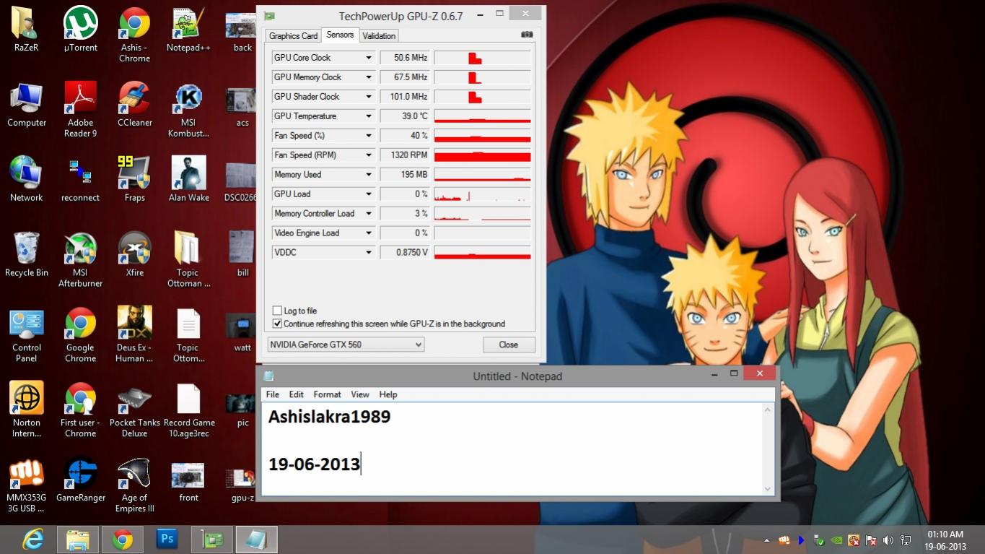This screenshot has height=554, width=985.
Task: Open the CCleaner desktop shortcut
Action: pos(134,98)
